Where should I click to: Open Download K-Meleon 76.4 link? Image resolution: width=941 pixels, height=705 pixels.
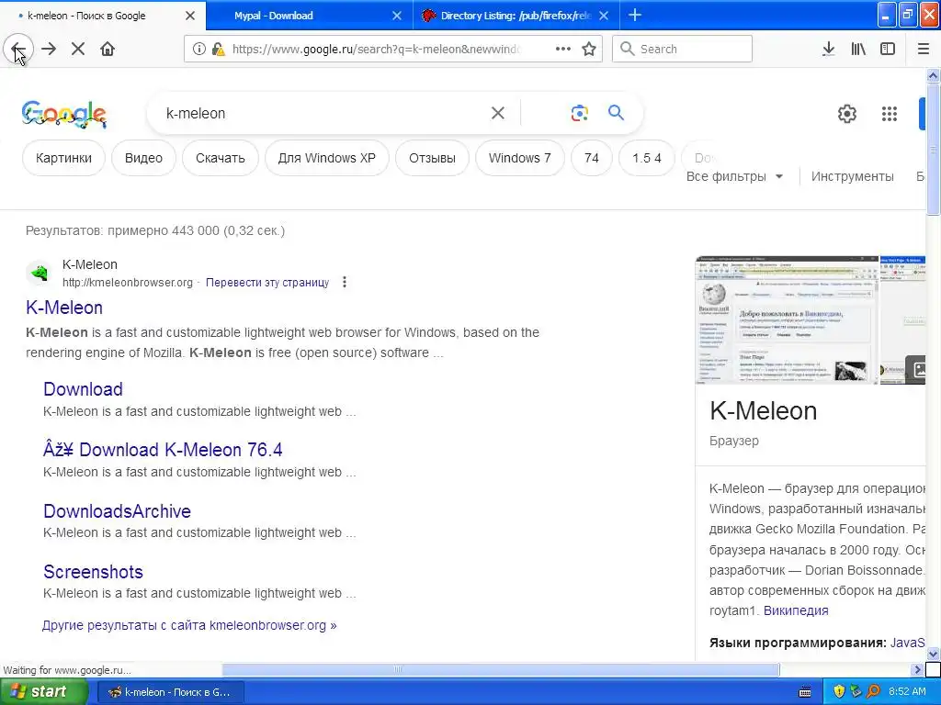pos(163,450)
